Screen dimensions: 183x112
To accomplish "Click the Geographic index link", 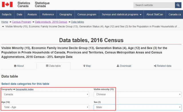I will [x=25, y=89].
